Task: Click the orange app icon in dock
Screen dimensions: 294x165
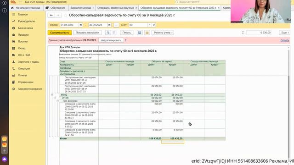Action: pyautogui.click(x=5, y=145)
